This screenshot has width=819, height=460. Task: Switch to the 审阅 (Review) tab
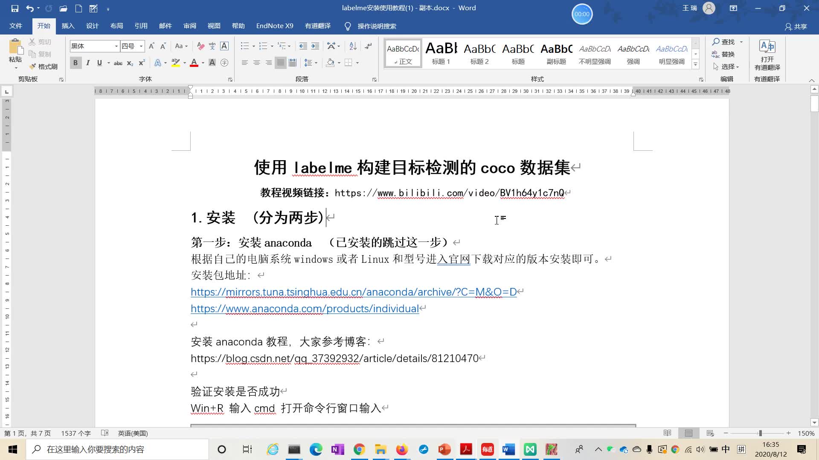pyautogui.click(x=189, y=26)
